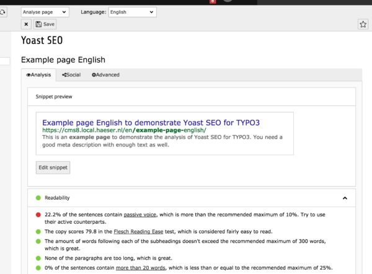The width and height of the screenshot is (372, 274).
Task: Click the green bullet beside subheadings result
Action: point(38,241)
